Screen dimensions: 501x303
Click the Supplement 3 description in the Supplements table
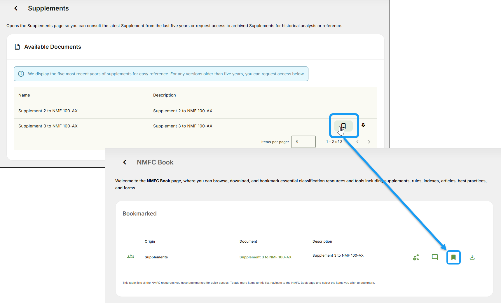[x=183, y=126]
